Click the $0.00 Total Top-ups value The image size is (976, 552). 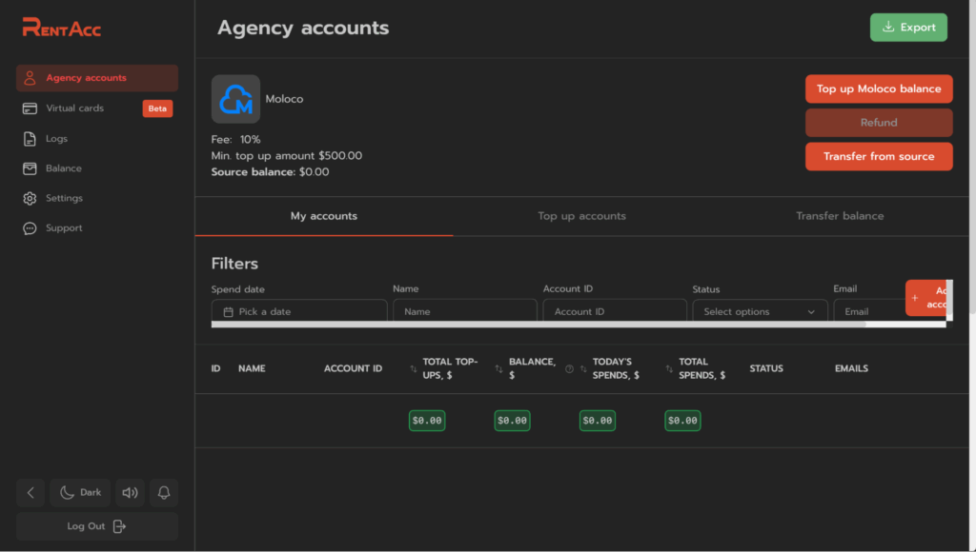[427, 421]
